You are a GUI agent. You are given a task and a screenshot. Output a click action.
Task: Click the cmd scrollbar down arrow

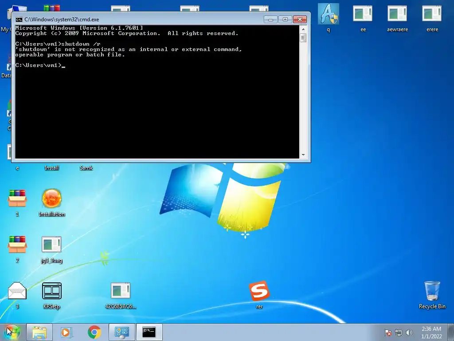pyautogui.click(x=303, y=155)
